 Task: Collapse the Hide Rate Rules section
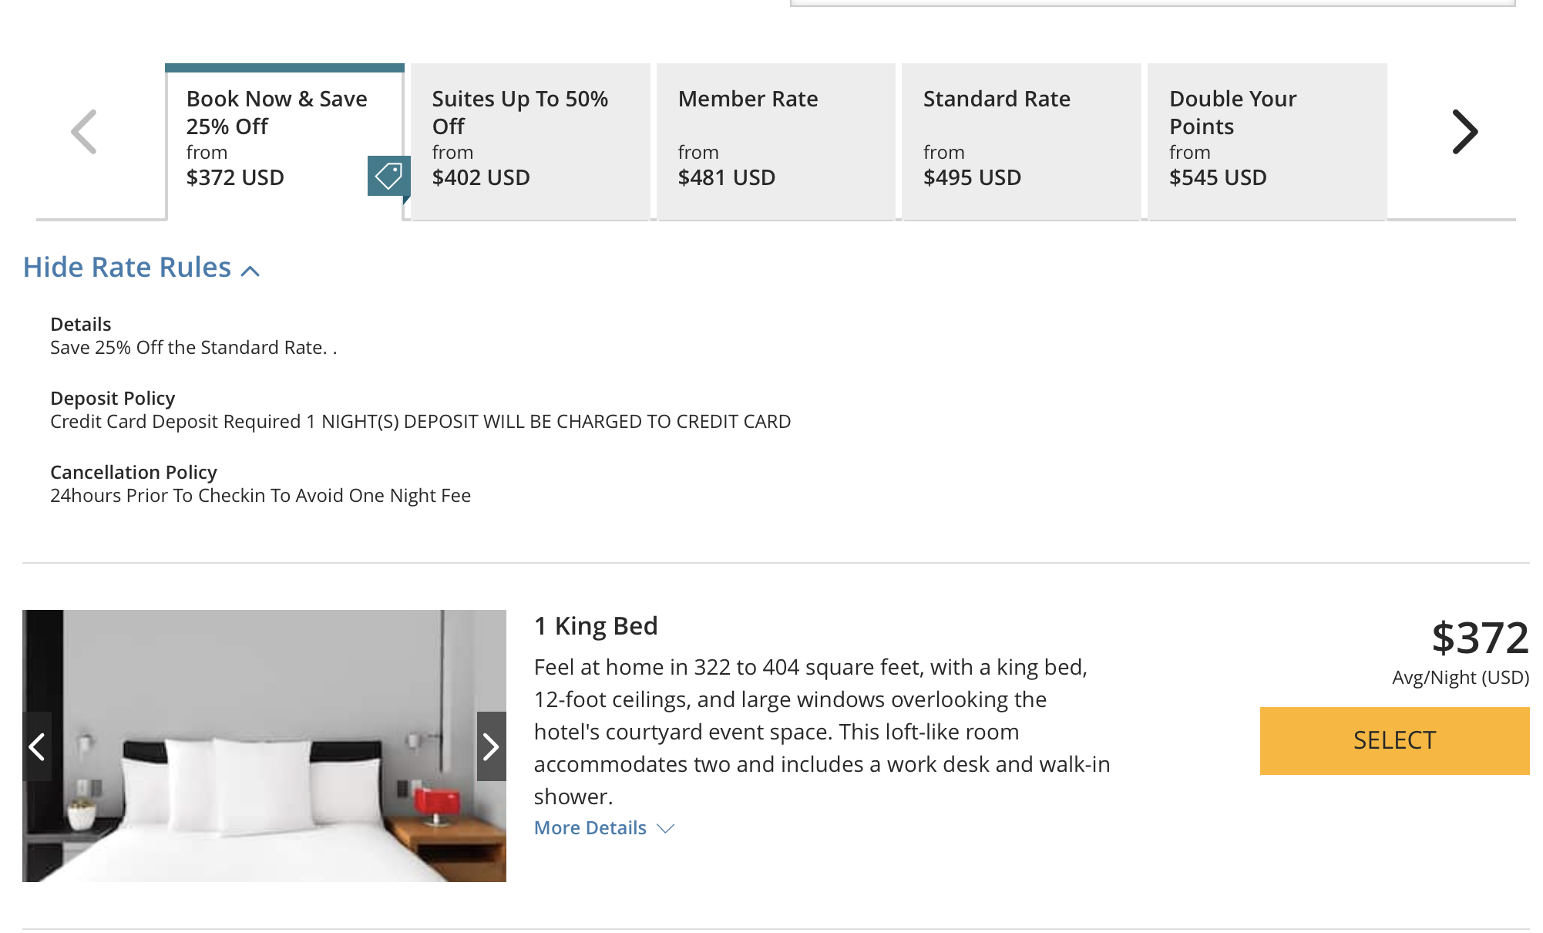coord(141,268)
